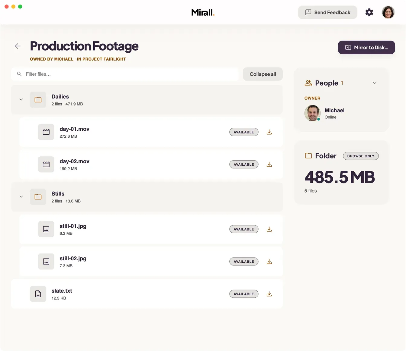Click the Mirall logo

(x=203, y=12)
